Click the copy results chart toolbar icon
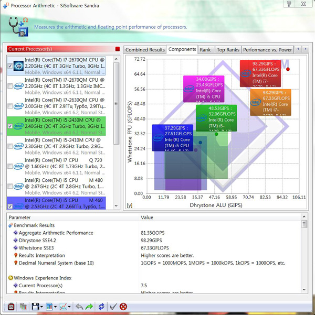The image size is (315, 315). click(x=23, y=307)
